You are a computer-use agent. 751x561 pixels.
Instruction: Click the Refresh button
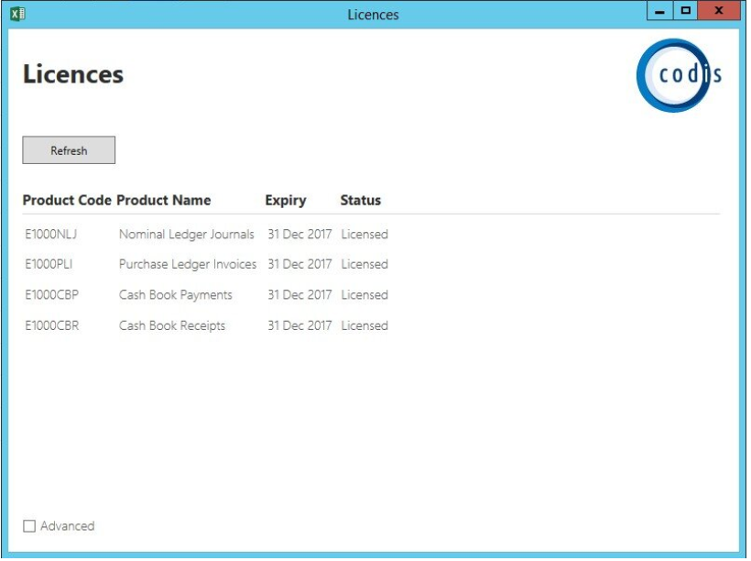point(69,150)
